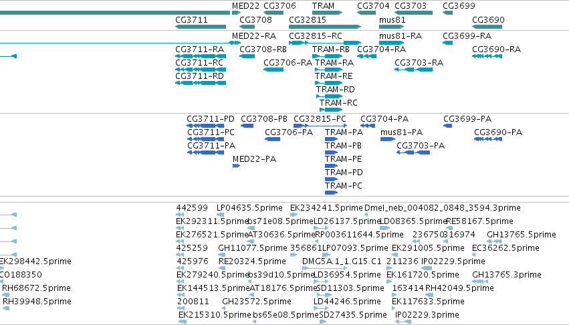Select protein TRAM-PC
Screen dimensions: 569x325
coord(343,186)
